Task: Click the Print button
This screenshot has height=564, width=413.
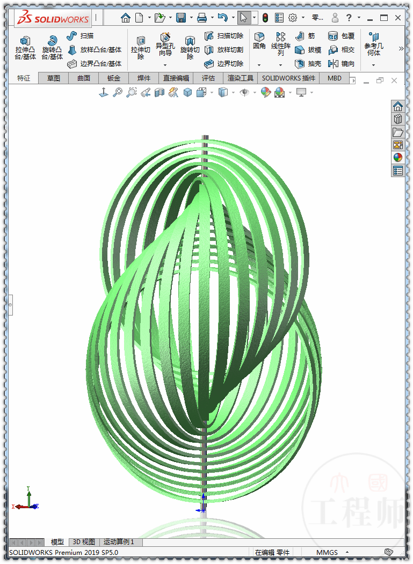Action: point(202,18)
